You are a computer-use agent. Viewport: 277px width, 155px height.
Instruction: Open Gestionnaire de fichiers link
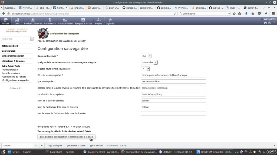(x=14, y=77)
